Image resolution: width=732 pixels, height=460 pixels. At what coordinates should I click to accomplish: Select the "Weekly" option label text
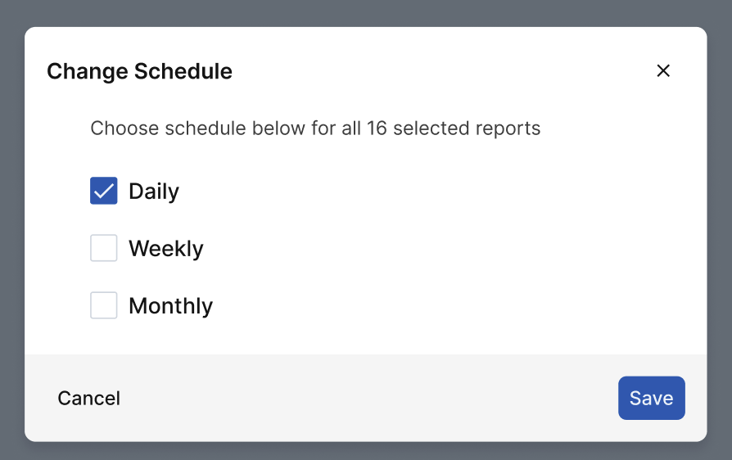pos(165,249)
